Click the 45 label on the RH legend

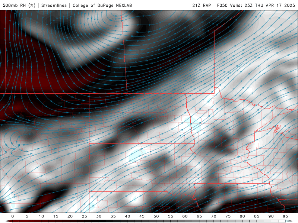(x=142, y=216)
